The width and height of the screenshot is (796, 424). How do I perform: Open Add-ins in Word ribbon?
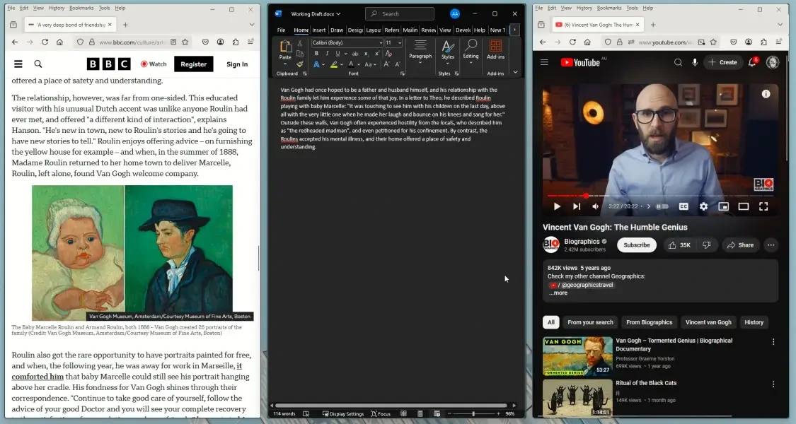(x=496, y=49)
